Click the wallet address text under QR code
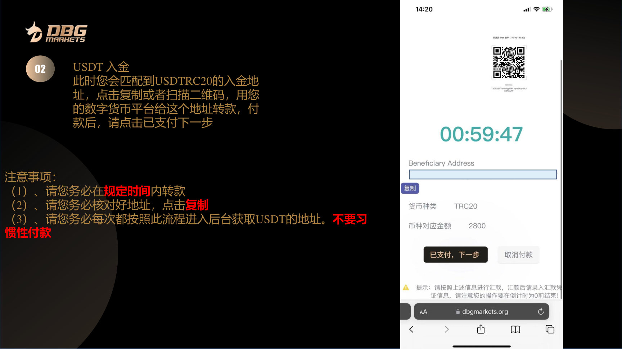622x349 pixels. click(x=509, y=89)
